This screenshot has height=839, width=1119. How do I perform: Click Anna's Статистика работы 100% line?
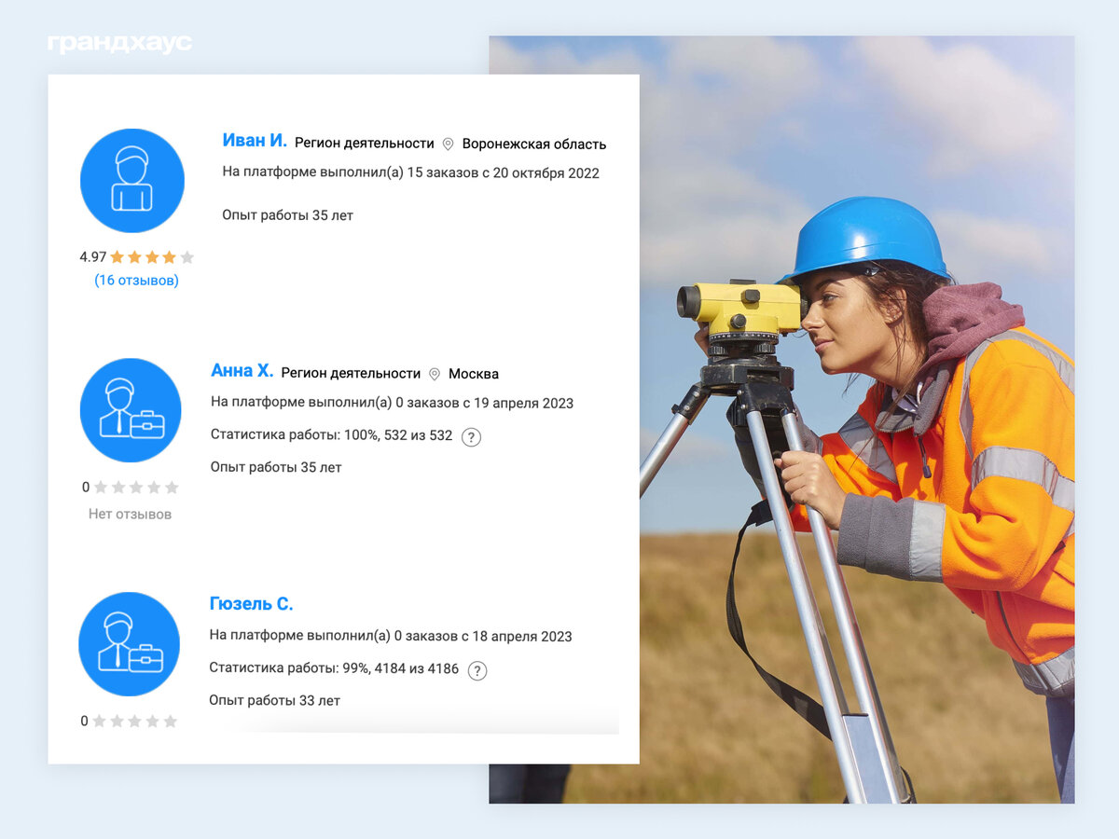click(x=331, y=435)
